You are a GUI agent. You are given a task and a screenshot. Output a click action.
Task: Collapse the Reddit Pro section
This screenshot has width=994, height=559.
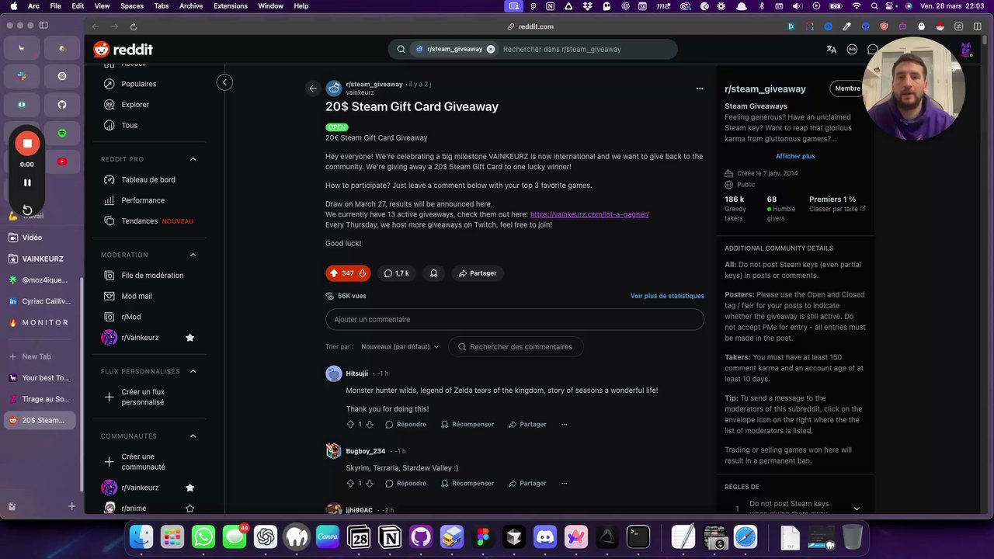point(193,159)
